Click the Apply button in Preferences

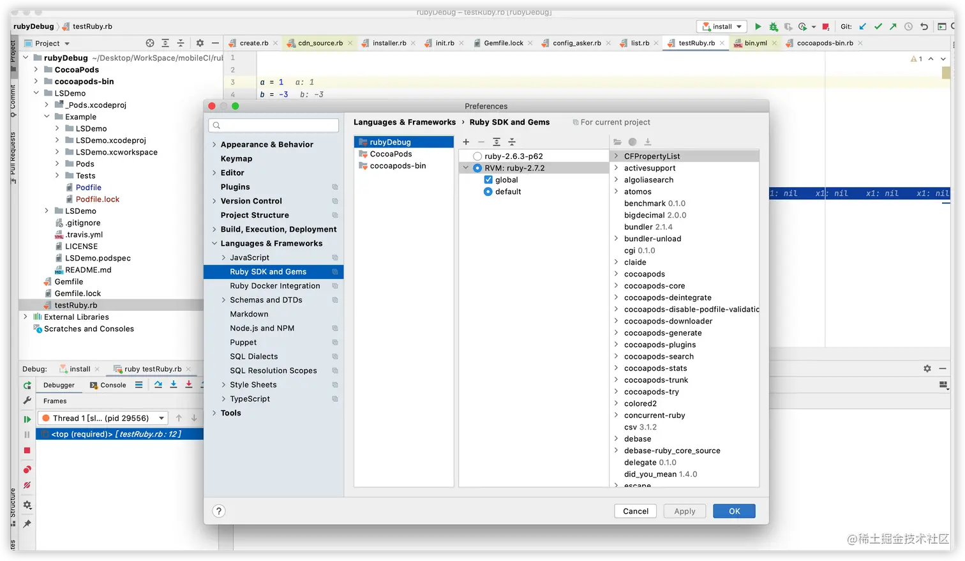pos(685,512)
